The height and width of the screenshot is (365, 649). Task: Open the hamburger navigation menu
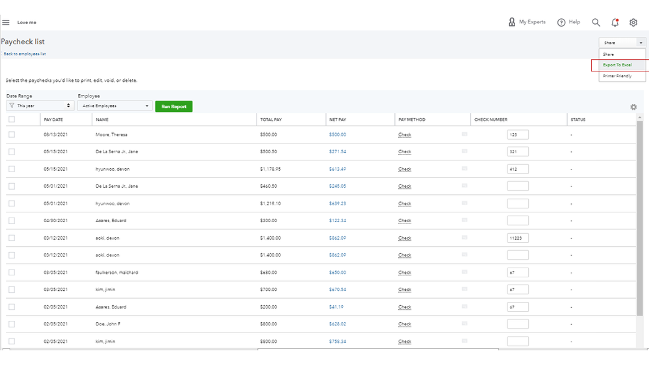[x=6, y=23]
